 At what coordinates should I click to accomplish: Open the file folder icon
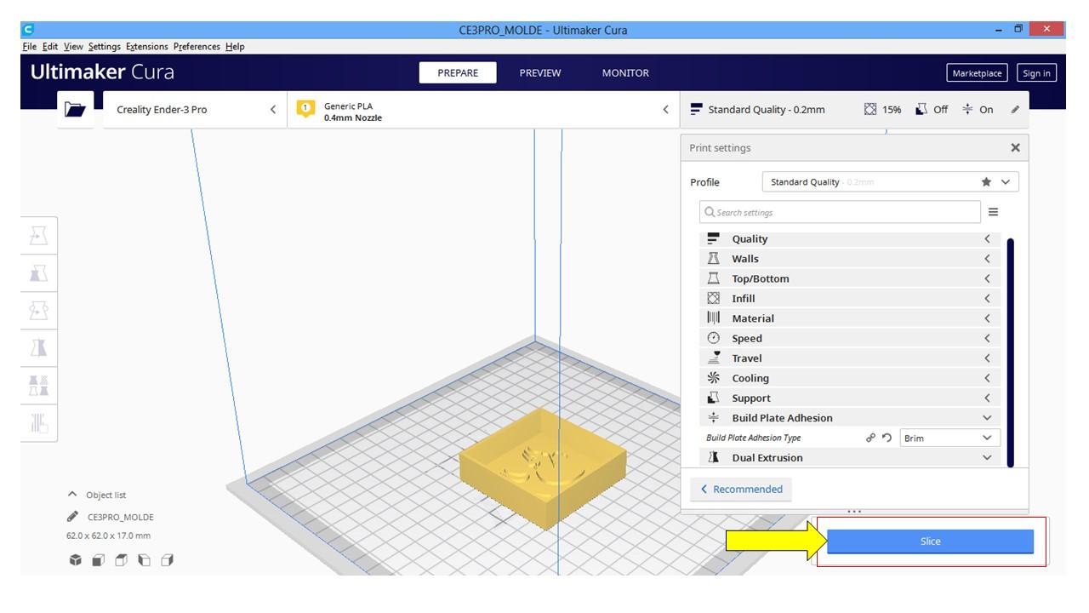[x=76, y=110]
